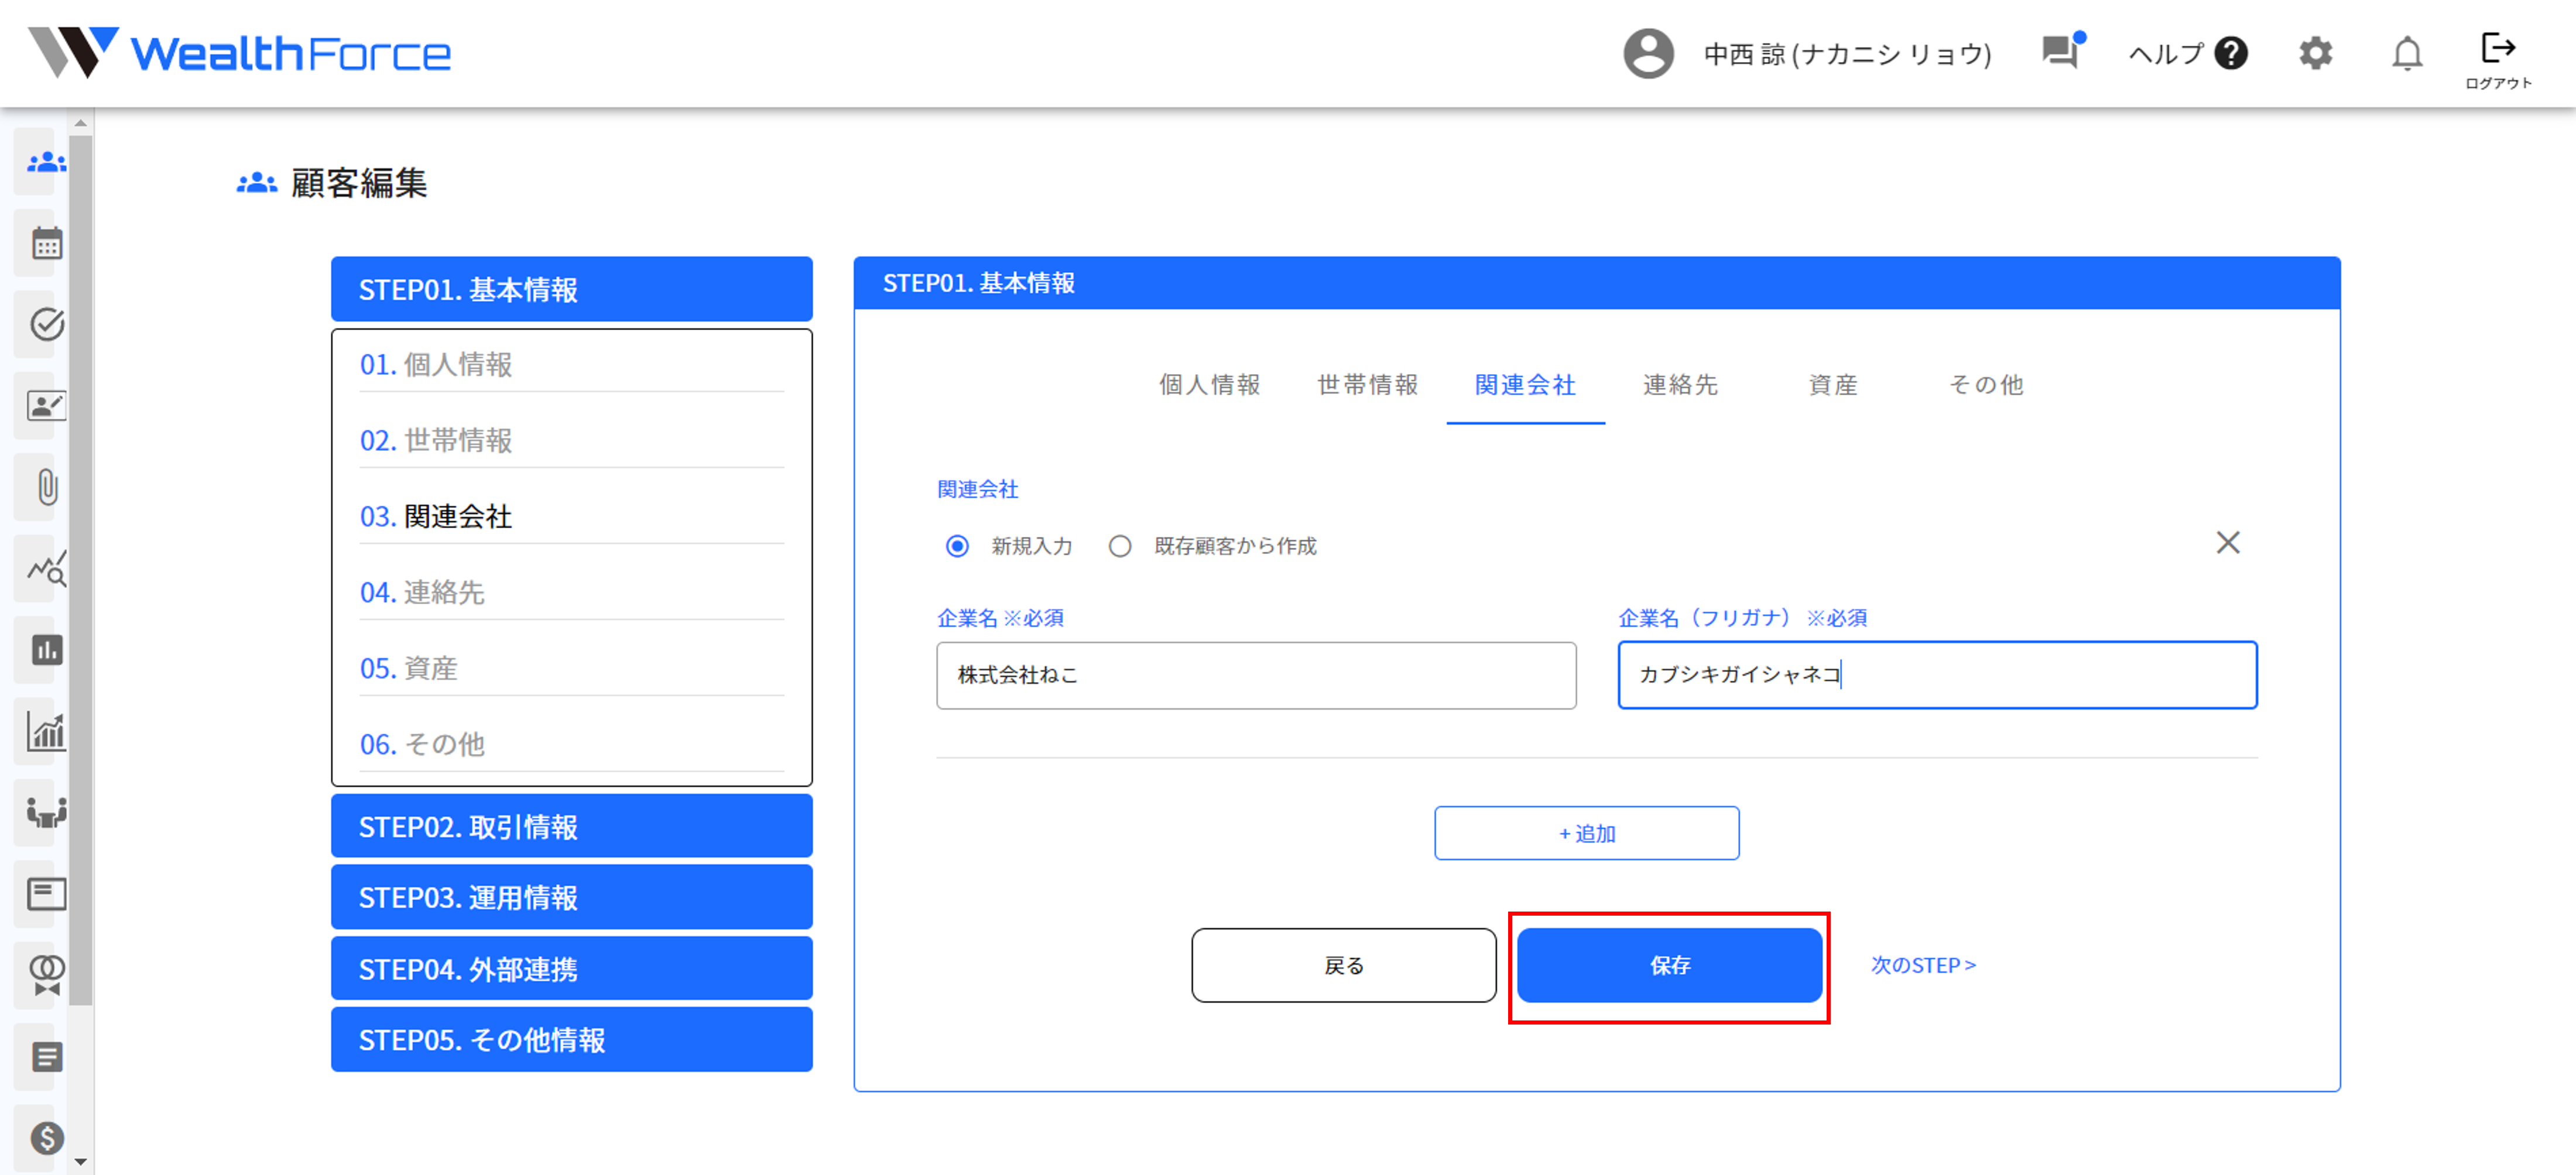This screenshot has height=1175, width=2576.
Task: Open the news panel icon in sidebar
Action: point(46,894)
